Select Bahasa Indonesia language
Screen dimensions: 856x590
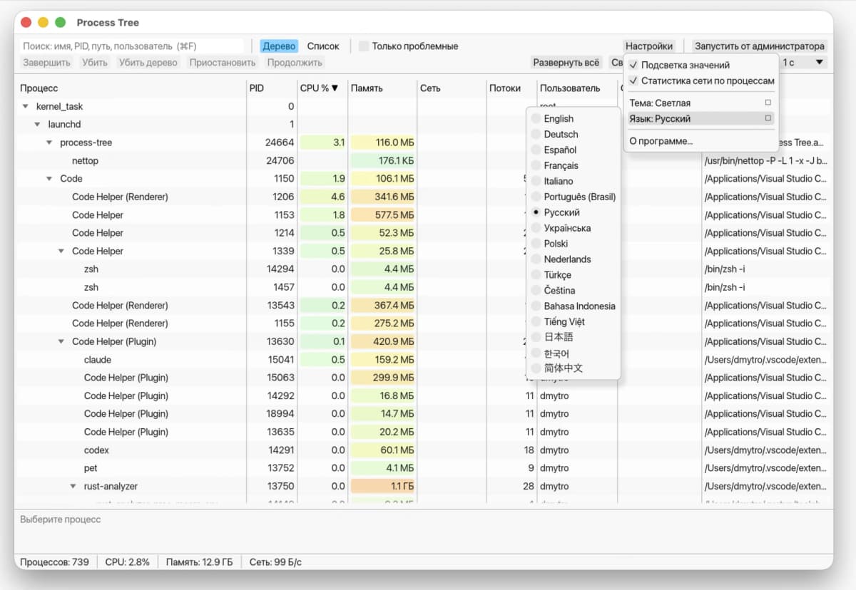coord(574,306)
